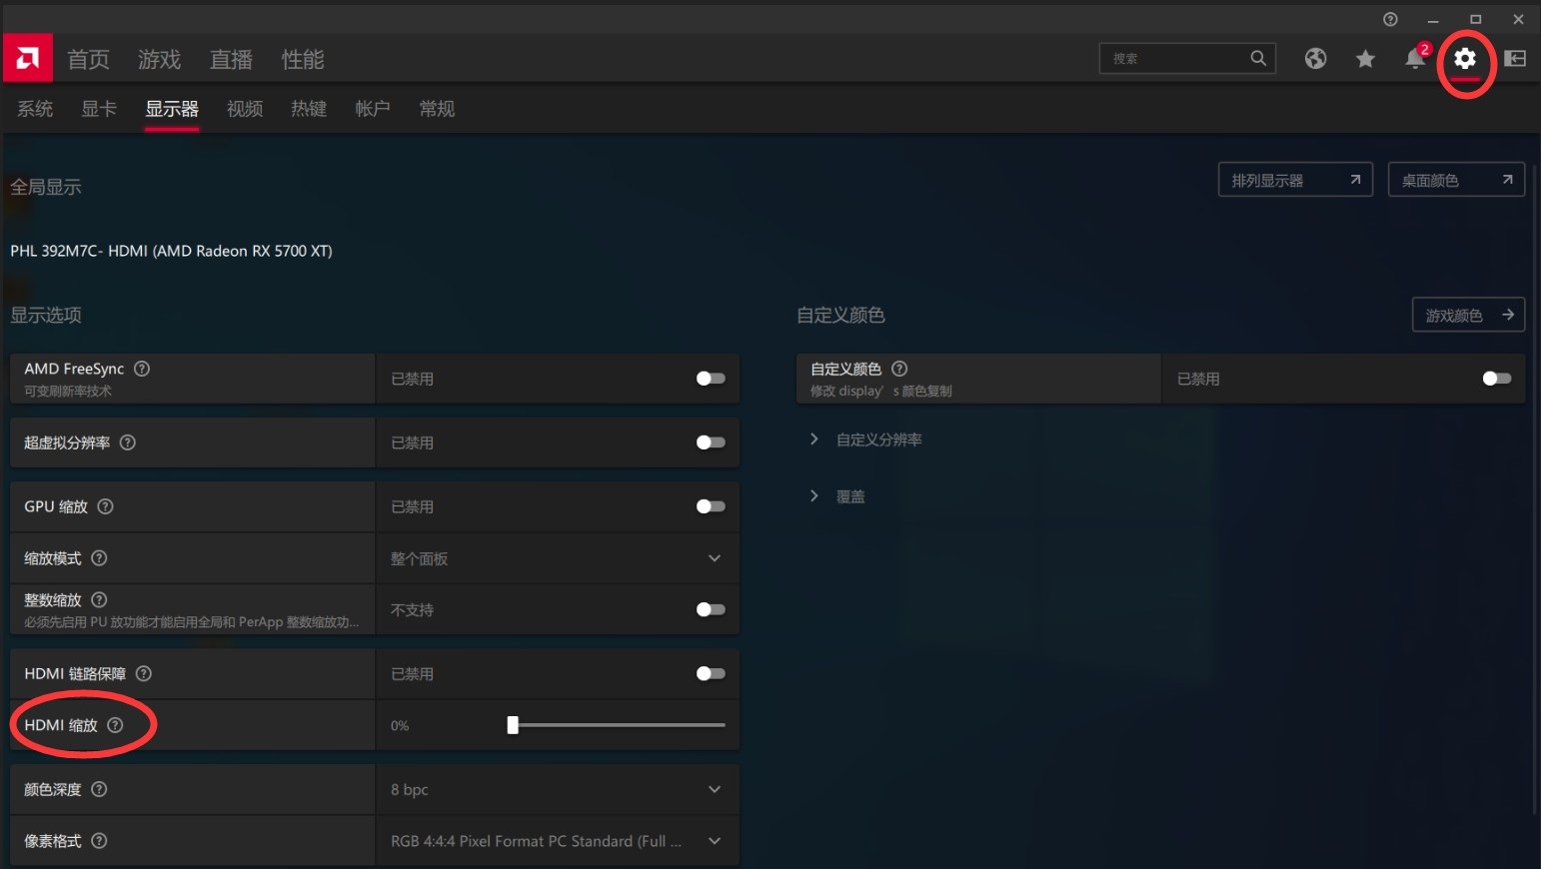Show help for GPU 缩放
Screen dimensions: 1541x869
(x=105, y=506)
